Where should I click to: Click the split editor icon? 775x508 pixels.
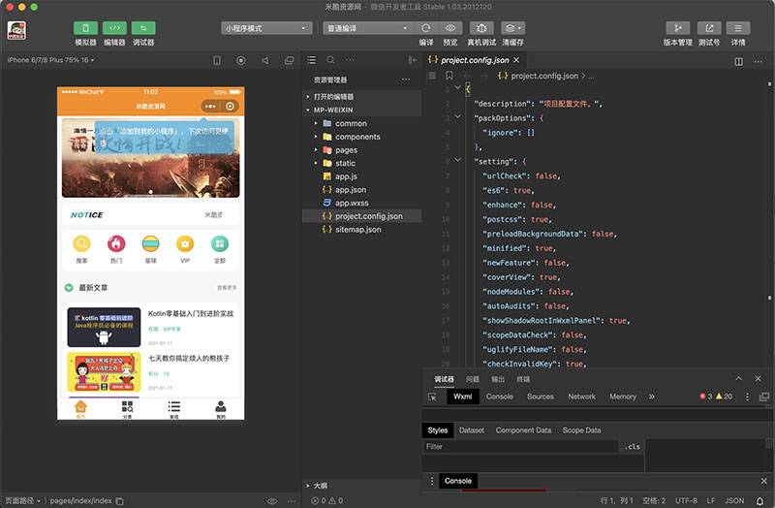(739, 60)
